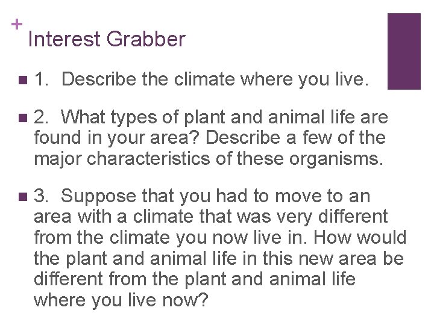This screenshot has height=325, width=434.
Task: Click the word 'Grabber' in the title
Action: (x=145, y=40)
